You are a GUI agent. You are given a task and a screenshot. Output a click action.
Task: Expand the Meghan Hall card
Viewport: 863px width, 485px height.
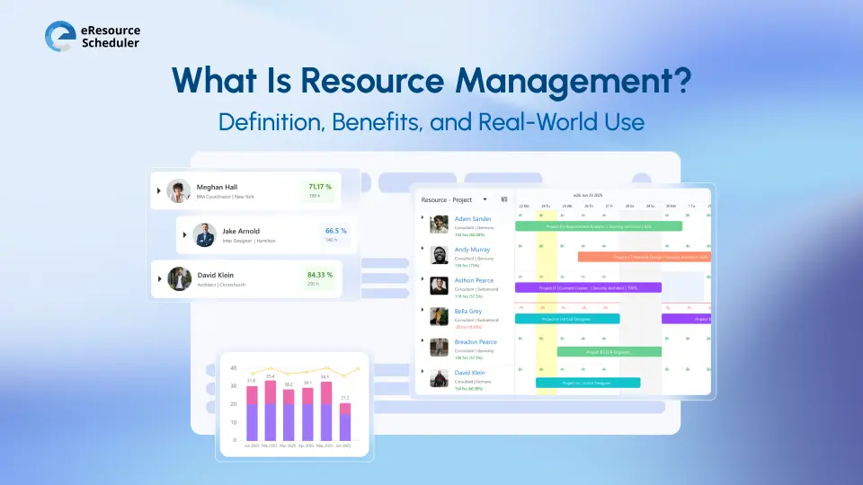tap(158, 190)
